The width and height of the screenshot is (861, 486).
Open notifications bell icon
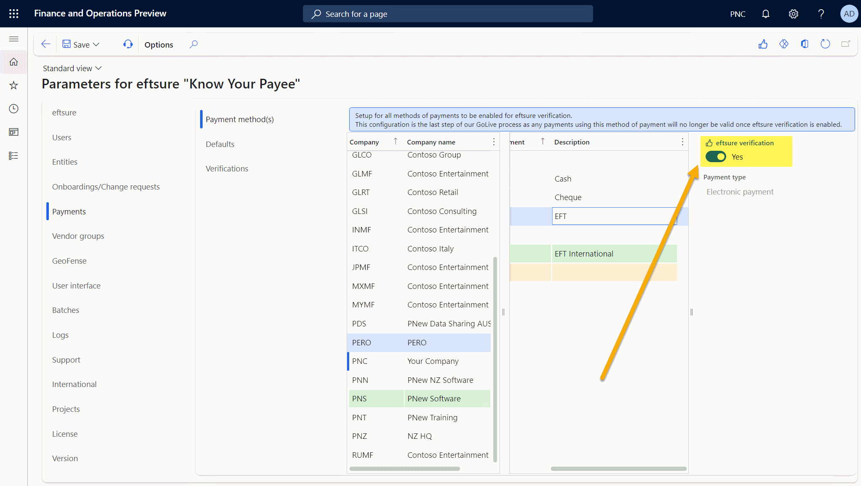tap(765, 14)
